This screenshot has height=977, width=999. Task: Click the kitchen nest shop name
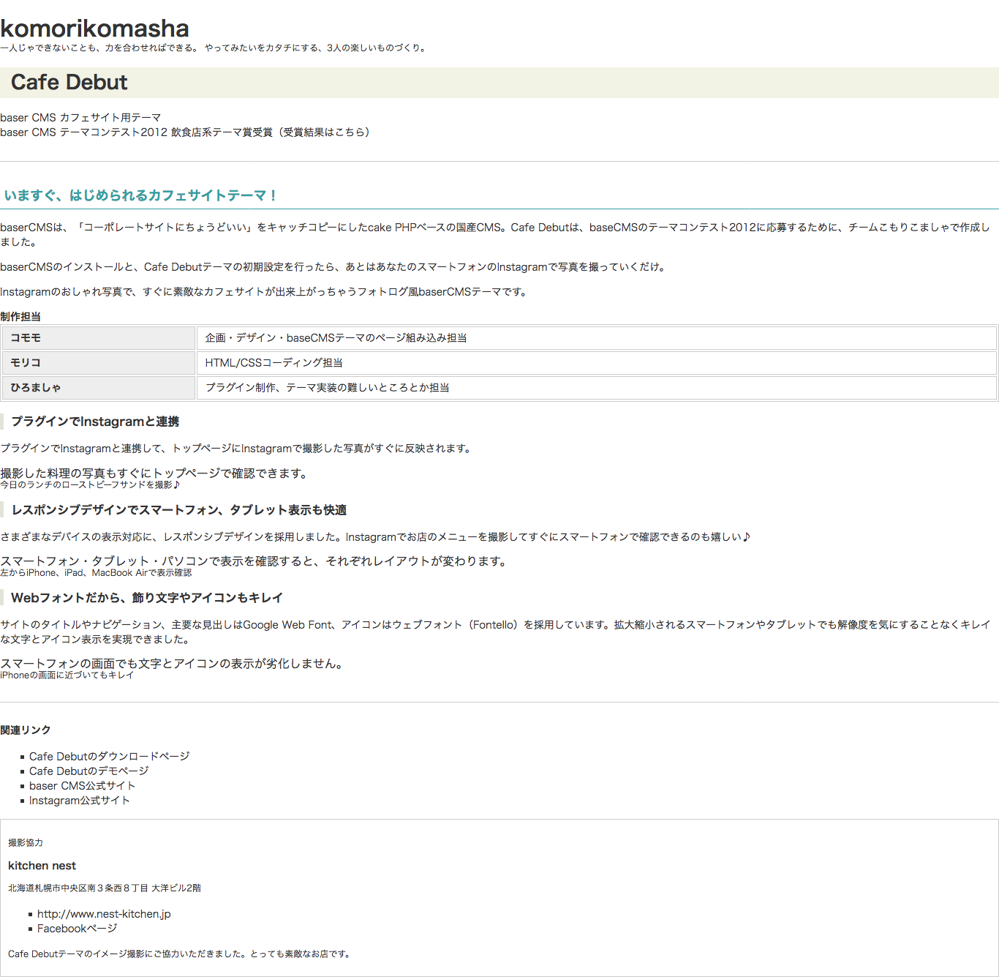click(42, 866)
